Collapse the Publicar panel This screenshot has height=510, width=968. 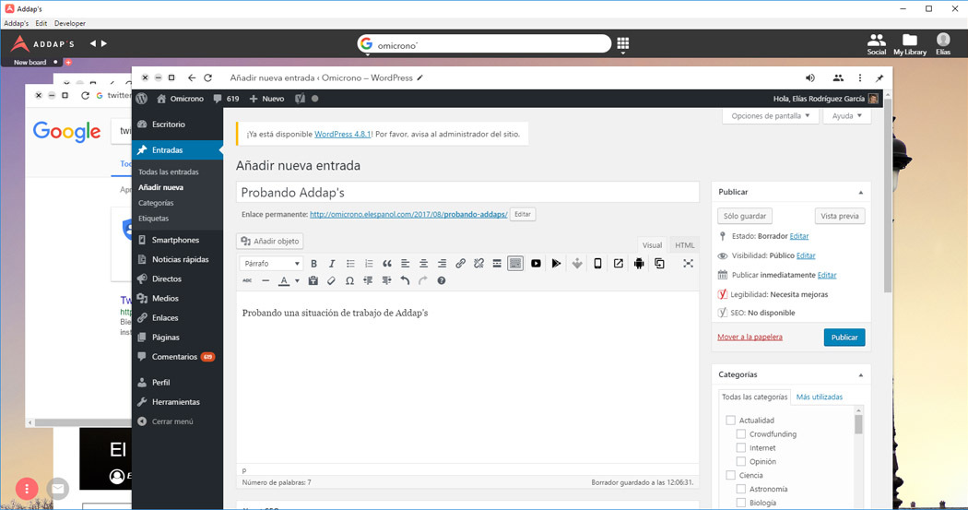pos(860,193)
